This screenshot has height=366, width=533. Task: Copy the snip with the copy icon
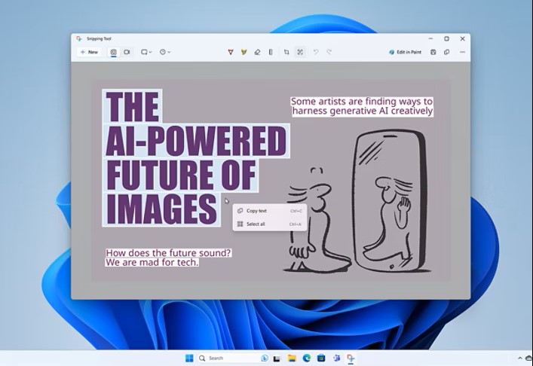click(447, 52)
